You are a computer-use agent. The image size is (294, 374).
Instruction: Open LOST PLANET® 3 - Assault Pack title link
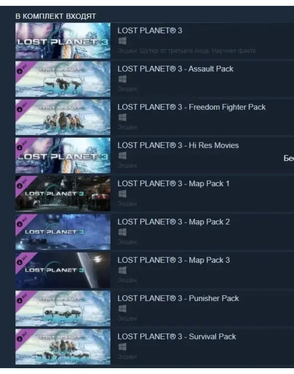tap(175, 69)
